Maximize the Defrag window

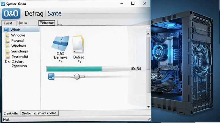point(133,3)
